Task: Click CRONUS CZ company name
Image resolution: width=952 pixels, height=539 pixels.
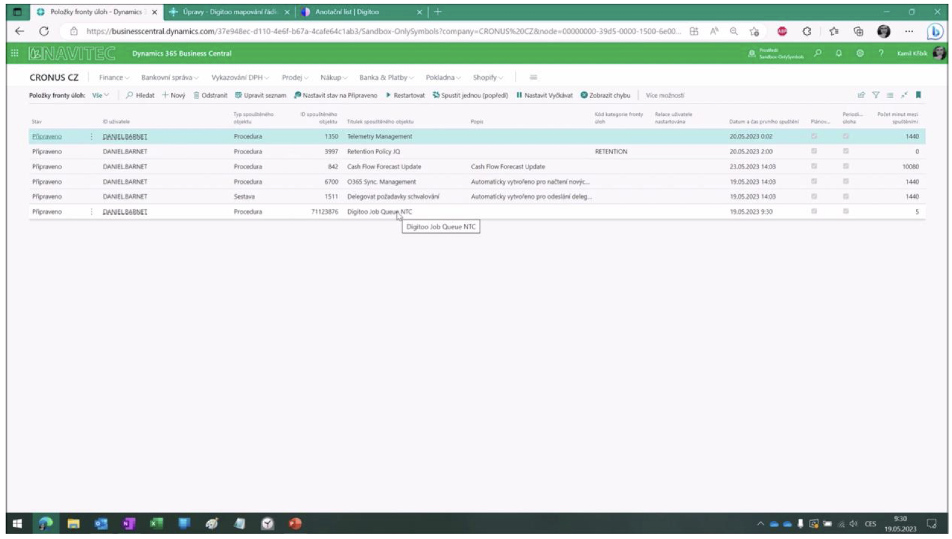Action: (x=54, y=77)
